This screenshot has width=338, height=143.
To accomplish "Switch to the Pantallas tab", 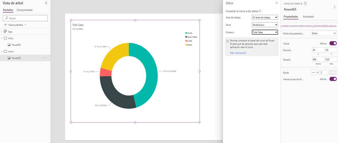I will pyautogui.click(x=8, y=10).
